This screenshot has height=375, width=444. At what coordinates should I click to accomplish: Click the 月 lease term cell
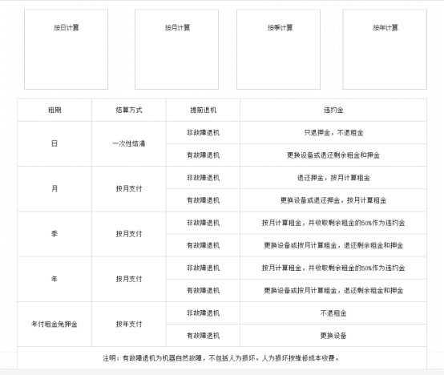tap(54, 189)
